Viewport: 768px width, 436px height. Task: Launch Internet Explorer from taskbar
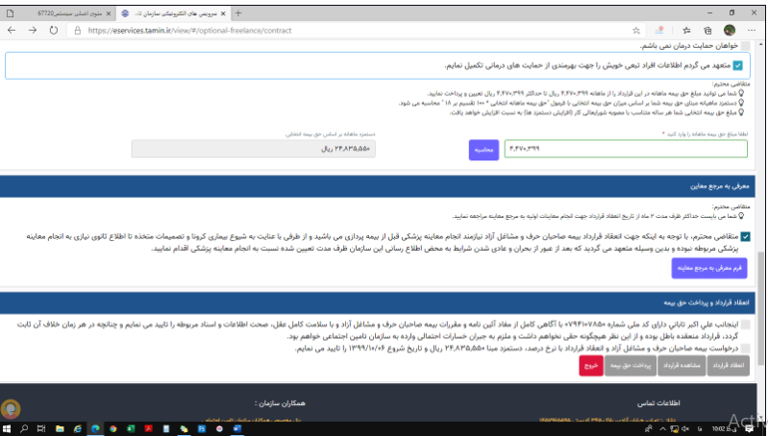point(78,428)
